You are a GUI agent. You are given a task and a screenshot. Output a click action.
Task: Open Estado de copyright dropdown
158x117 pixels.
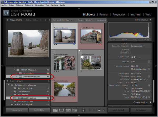[138, 46]
